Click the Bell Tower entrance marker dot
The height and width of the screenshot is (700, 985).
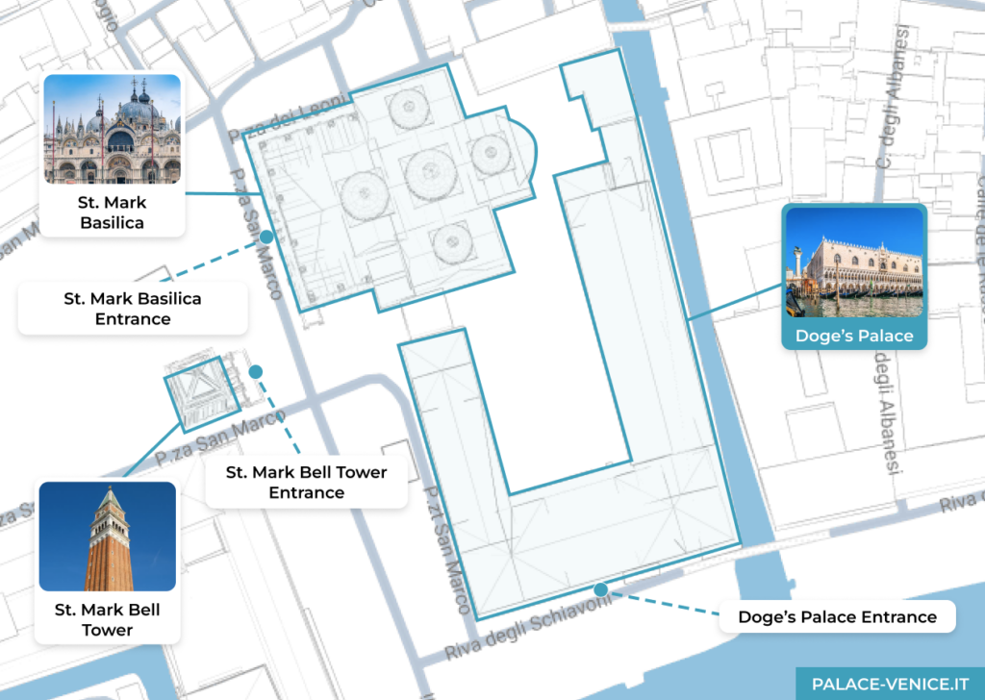coord(256,372)
